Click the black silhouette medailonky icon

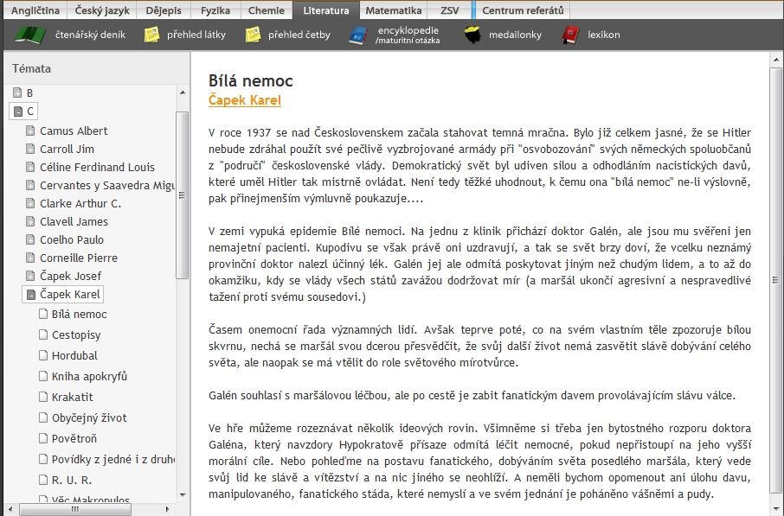click(x=472, y=35)
